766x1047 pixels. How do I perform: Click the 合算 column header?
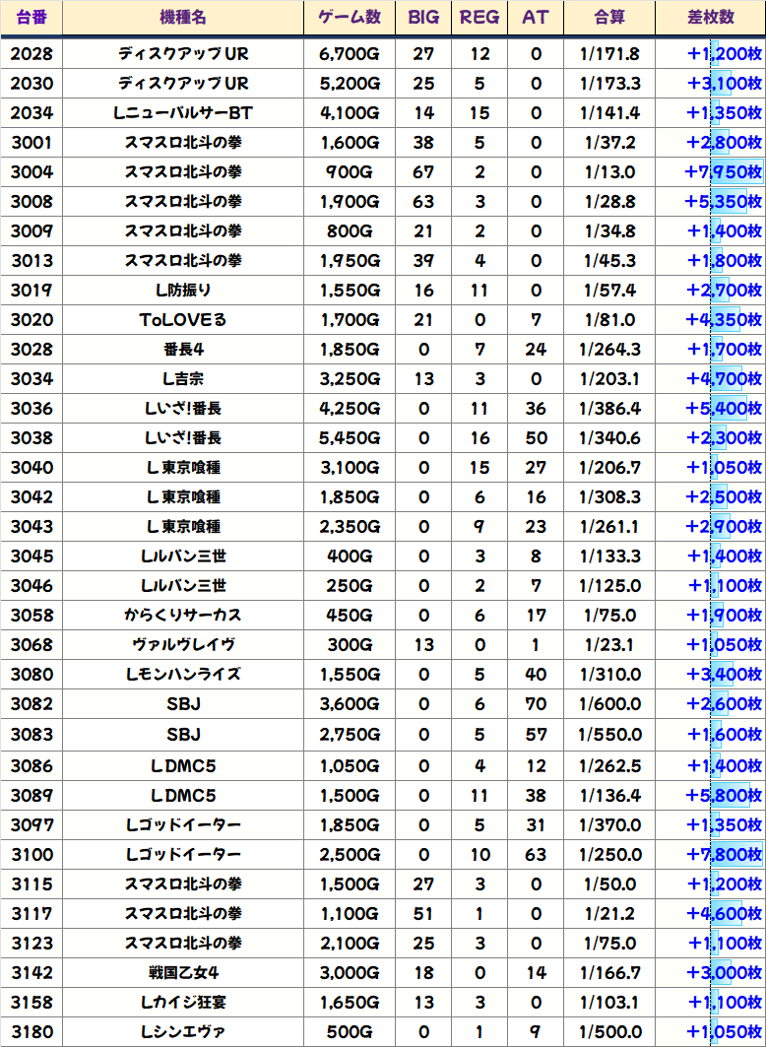click(x=609, y=18)
